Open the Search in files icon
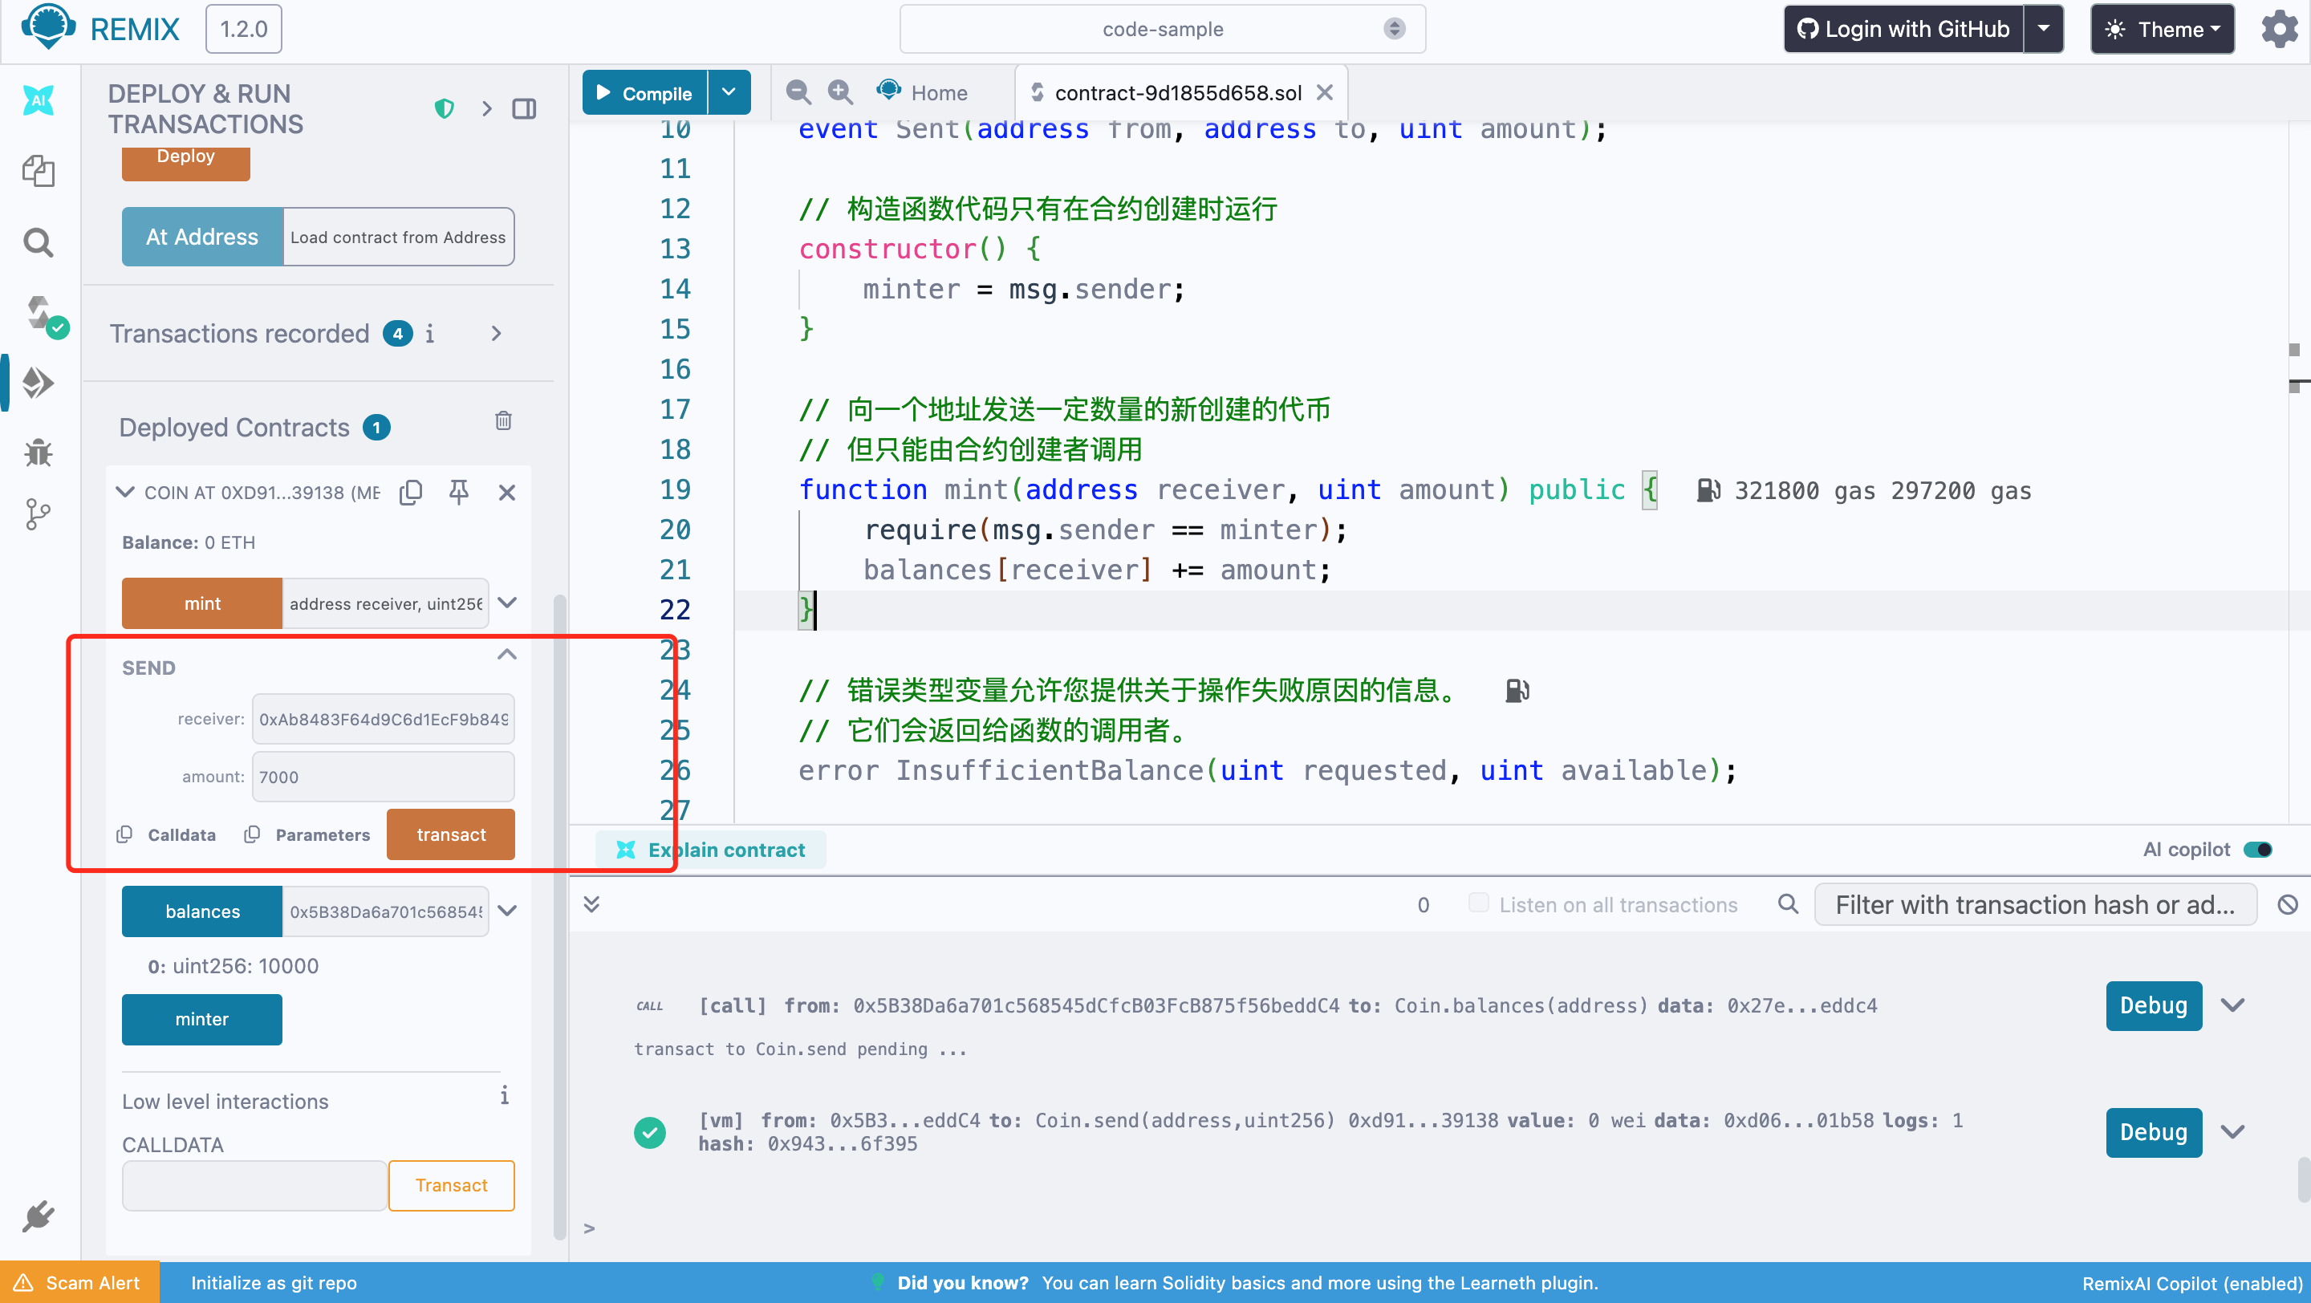The image size is (2311, 1303). pyautogui.click(x=38, y=242)
